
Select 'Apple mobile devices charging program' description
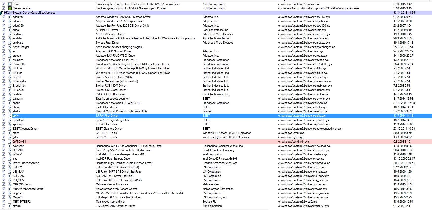(x=119, y=47)
